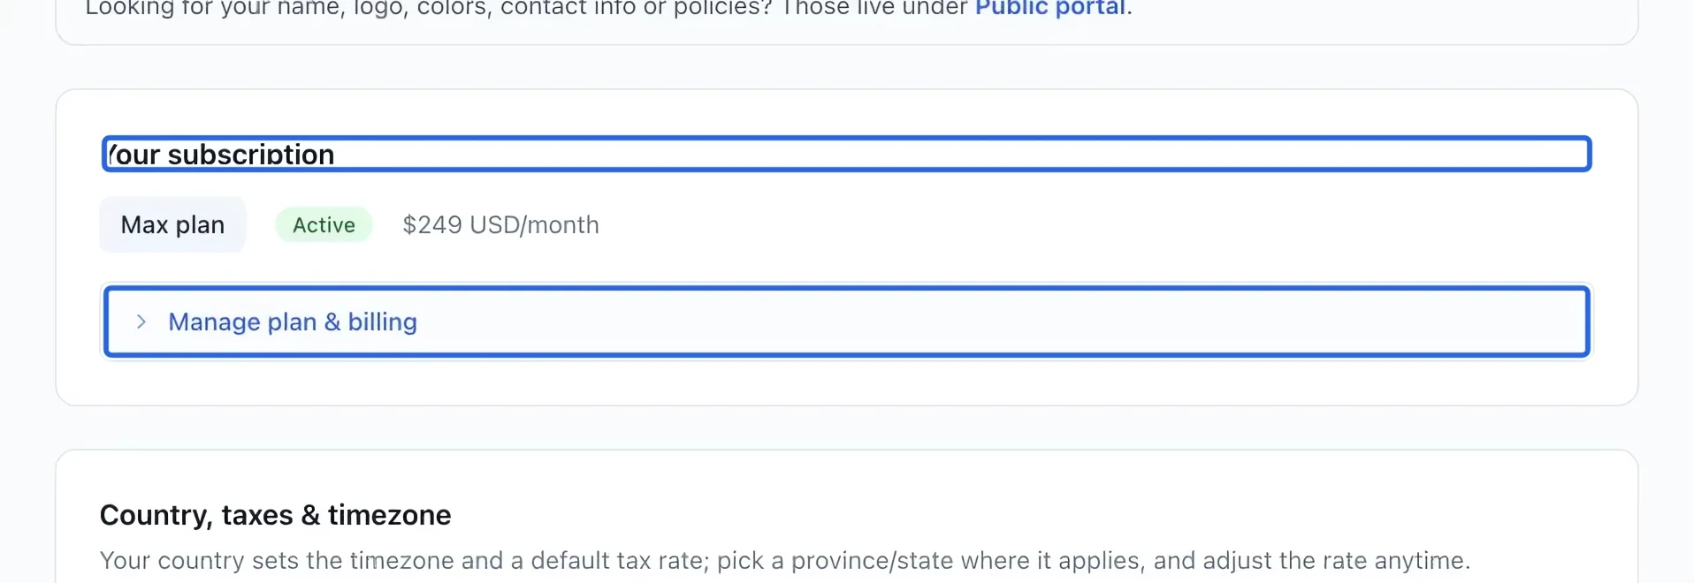This screenshot has height=583, width=1694.
Task: Open the Public portal link
Action: [1050, 9]
